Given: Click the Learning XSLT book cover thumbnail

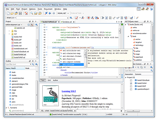Looking at the screenshot, I should 51,96.
